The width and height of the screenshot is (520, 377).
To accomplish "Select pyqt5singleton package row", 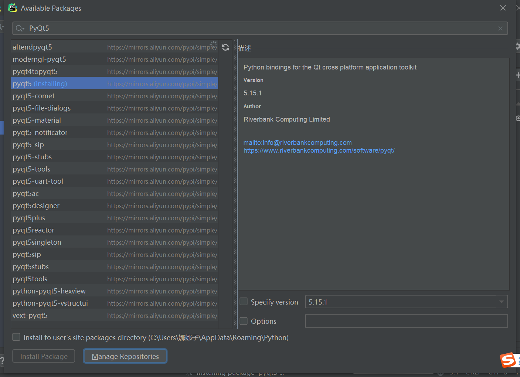I will [115, 242].
